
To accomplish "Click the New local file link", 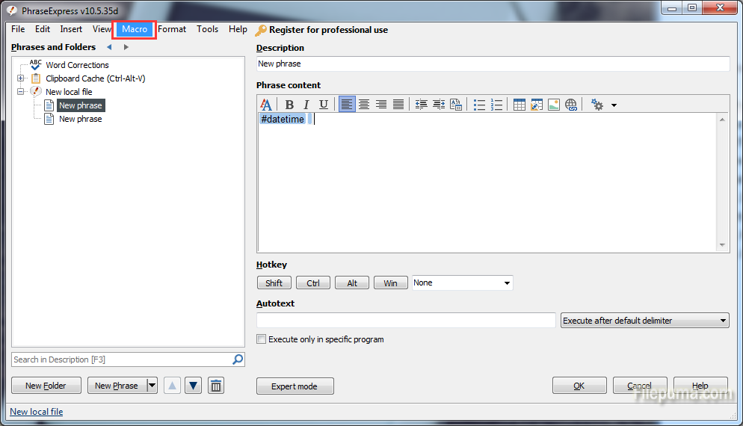I will click(36, 412).
